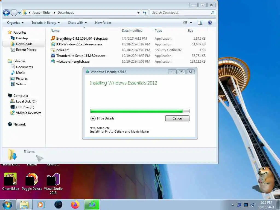Open the Windows Start menu
The width and height of the screenshot is (280, 210).
7,205
